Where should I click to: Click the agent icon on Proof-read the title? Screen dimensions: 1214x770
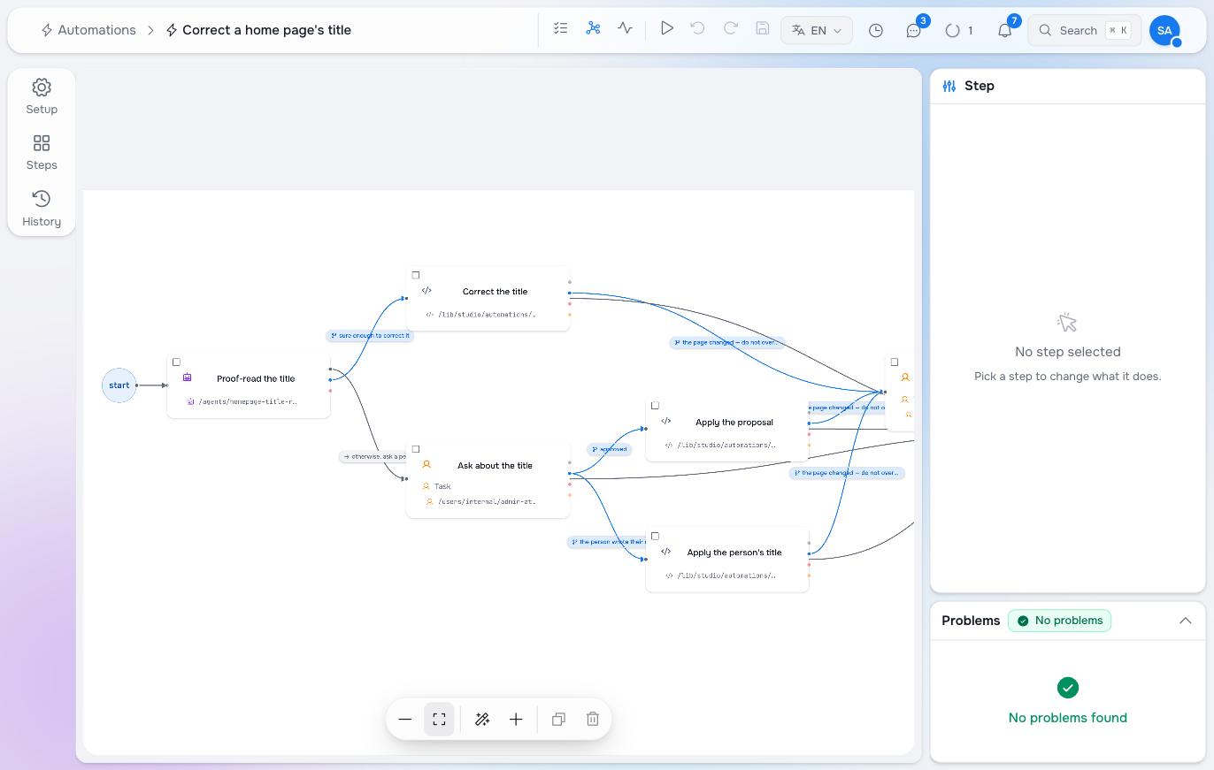(188, 377)
